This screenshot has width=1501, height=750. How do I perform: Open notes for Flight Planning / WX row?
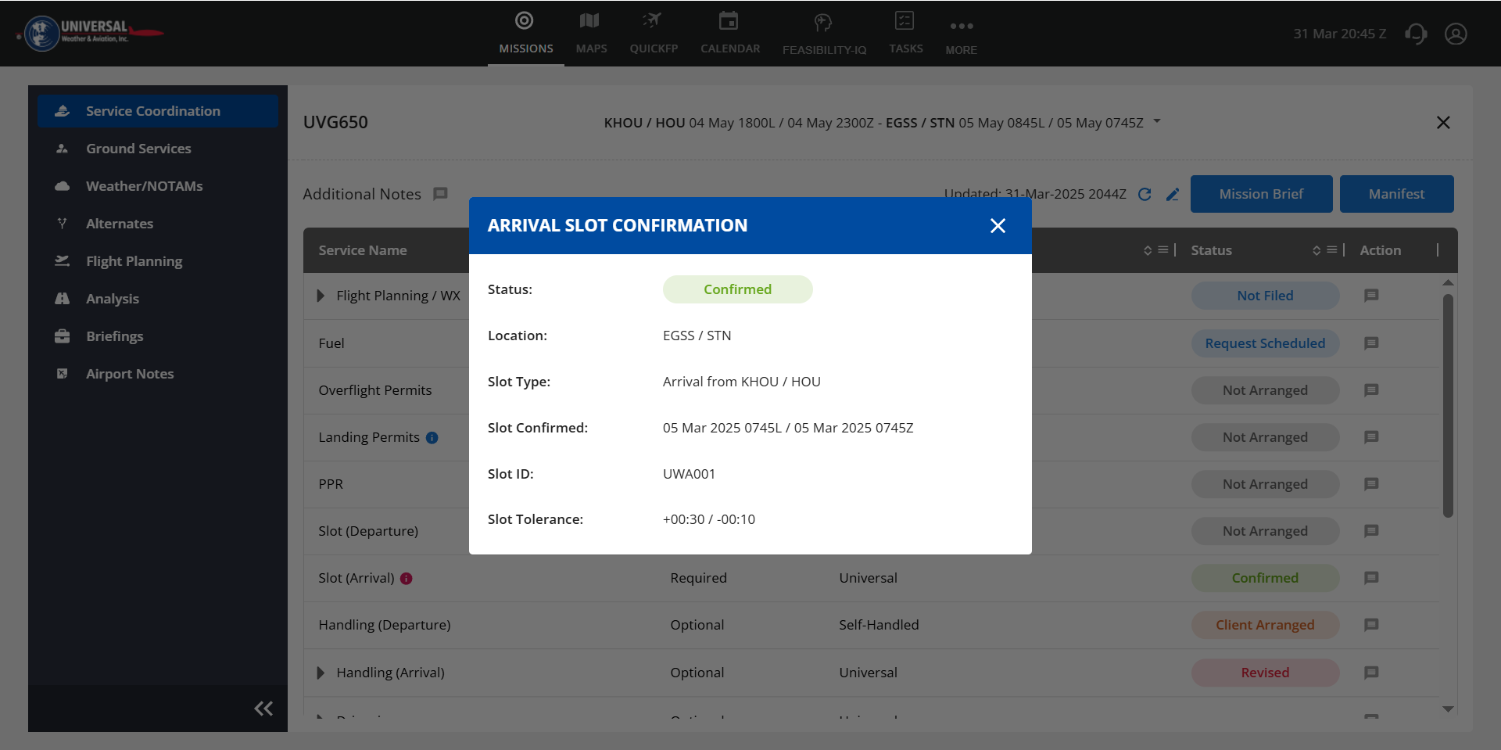pos(1371,296)
